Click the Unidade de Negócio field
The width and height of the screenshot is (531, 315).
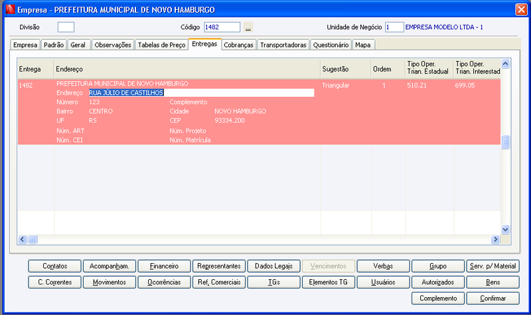(394, 27)
